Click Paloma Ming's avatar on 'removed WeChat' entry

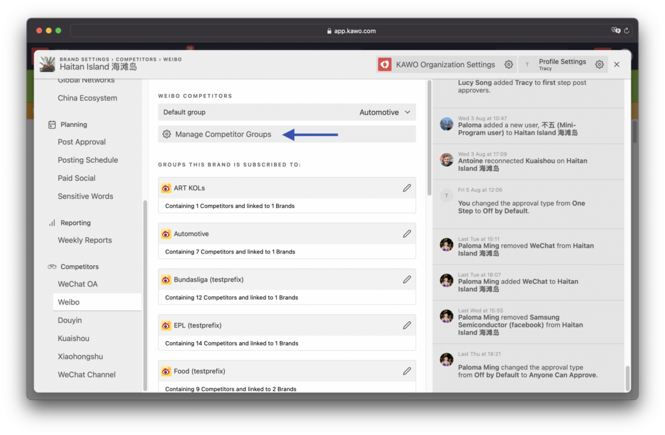click(x=447, y=244)
